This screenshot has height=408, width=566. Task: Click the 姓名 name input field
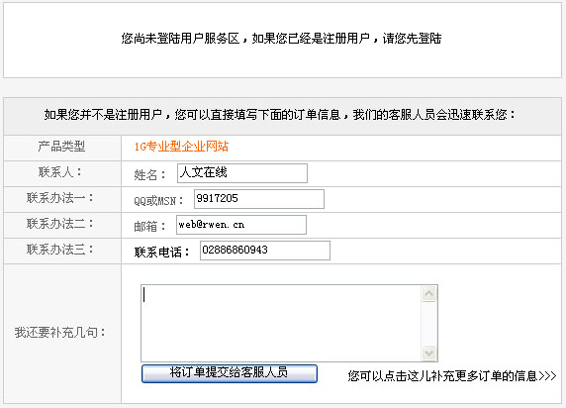[242, 173]
